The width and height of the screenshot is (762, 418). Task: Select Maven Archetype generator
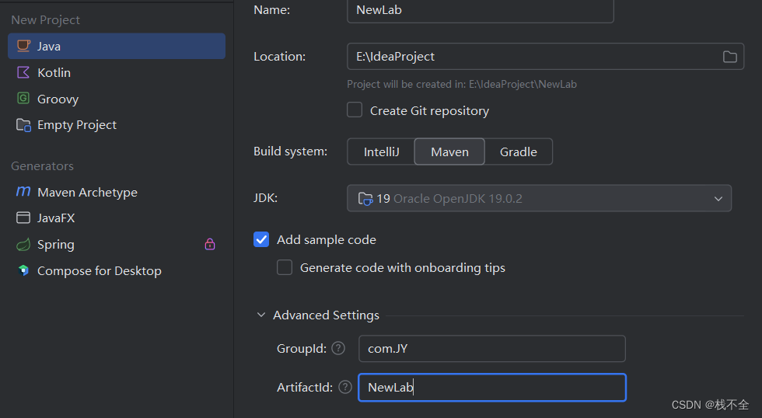[117, 192]
